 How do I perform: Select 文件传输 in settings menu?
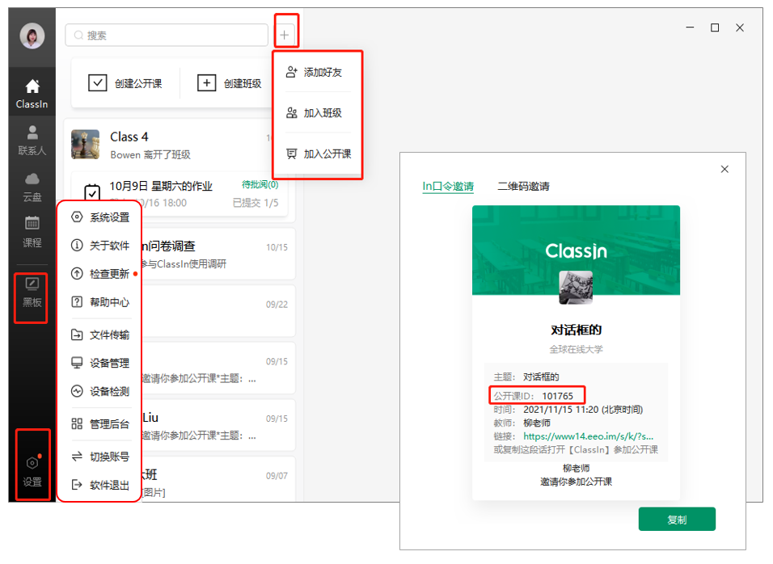click(100, 335)
